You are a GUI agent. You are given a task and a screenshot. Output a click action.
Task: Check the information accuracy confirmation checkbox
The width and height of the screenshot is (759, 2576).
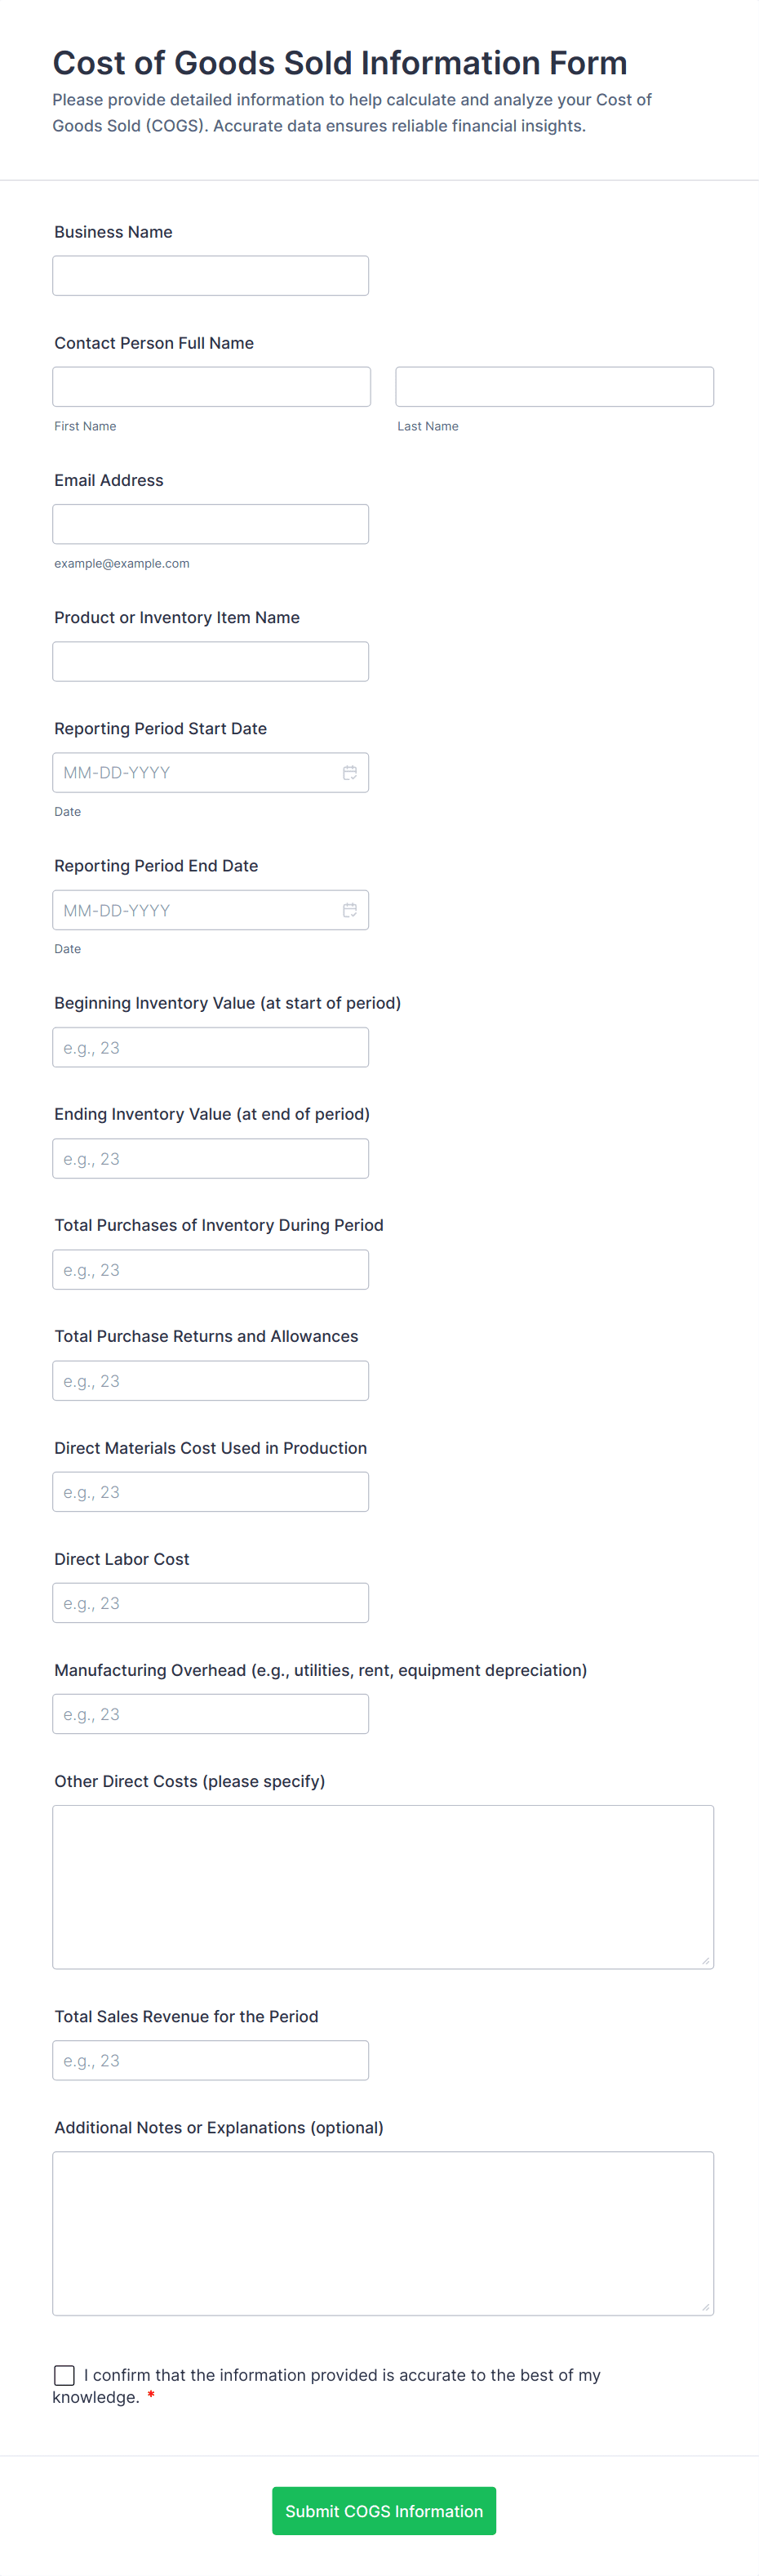pyautogui.click(x=64, y=2376)
